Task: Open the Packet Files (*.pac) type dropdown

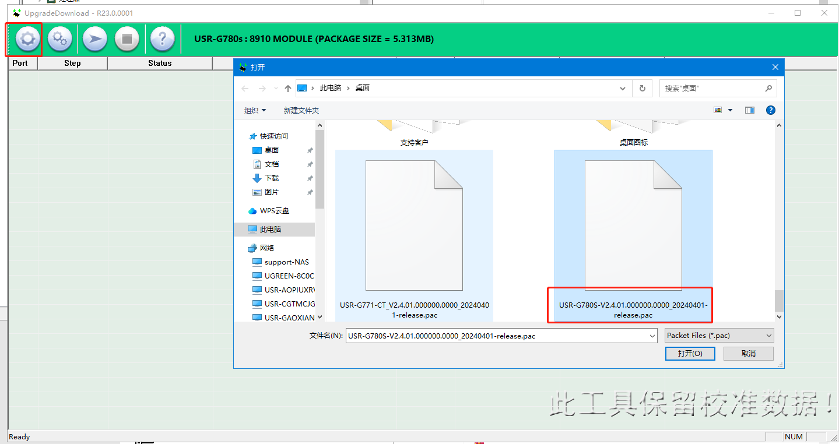Action: [719, 336]
